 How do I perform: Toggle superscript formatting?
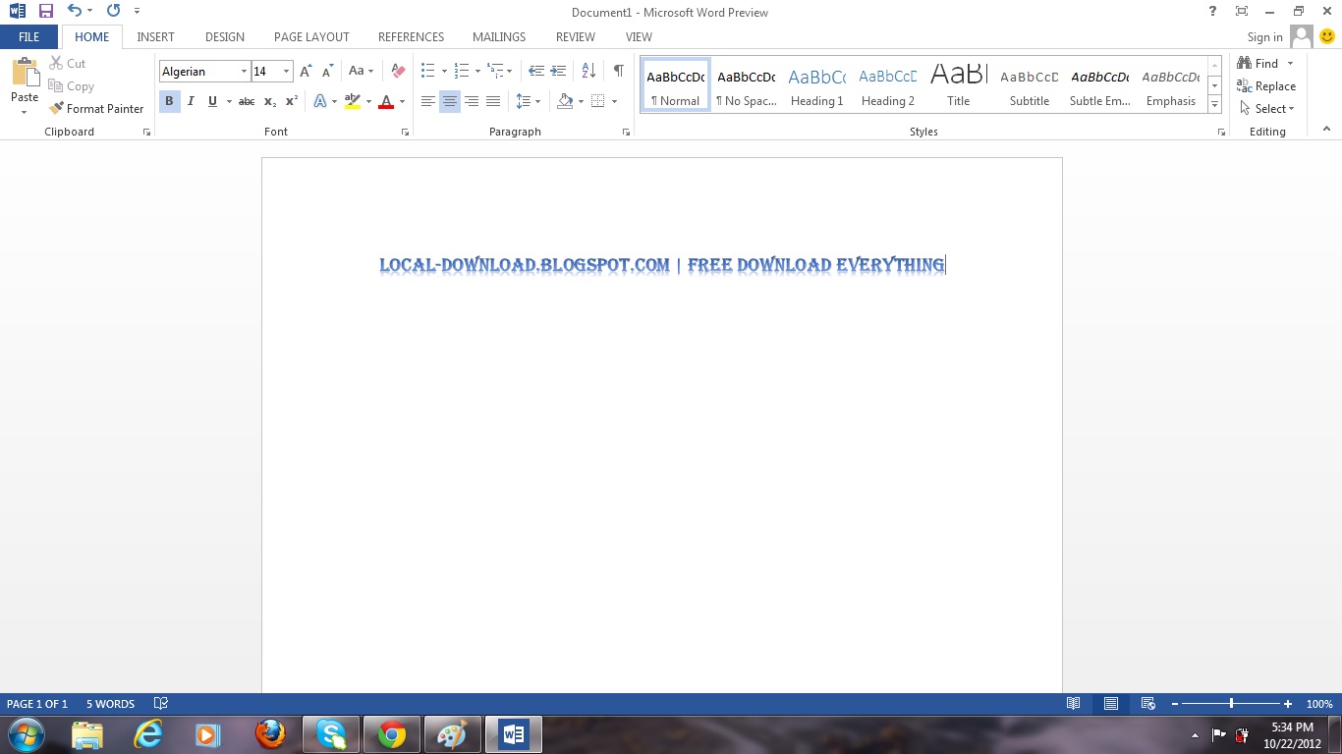(x=292, y=101)
